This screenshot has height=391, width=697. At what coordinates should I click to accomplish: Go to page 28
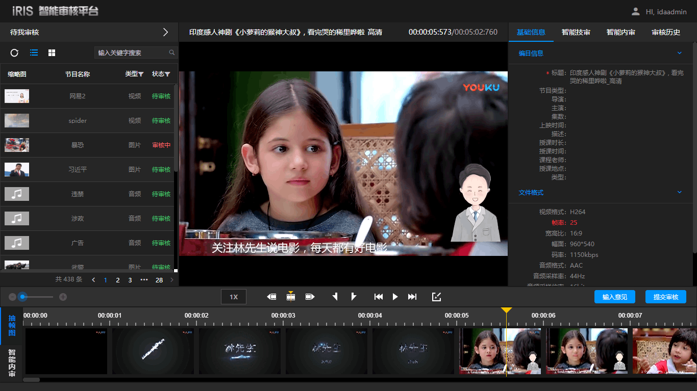tap(159, 280)
